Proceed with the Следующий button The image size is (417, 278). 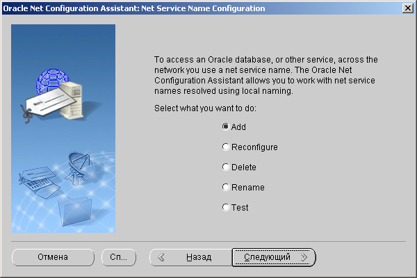[x=274, y=257]
